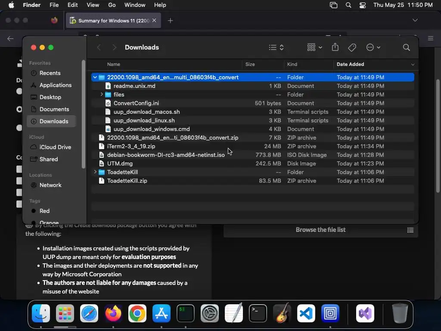Open the Apple menu
Screen dimensions: 441x331
pos(11,5)
